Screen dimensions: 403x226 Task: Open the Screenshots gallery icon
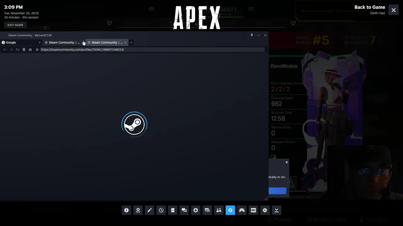coord(207,210)
